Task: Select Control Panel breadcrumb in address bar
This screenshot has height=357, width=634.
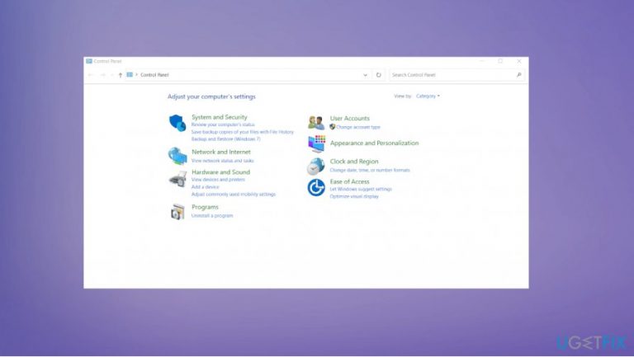Action: [x=154, y=75]
